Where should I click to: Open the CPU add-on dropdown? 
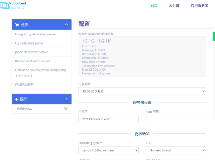176,150
